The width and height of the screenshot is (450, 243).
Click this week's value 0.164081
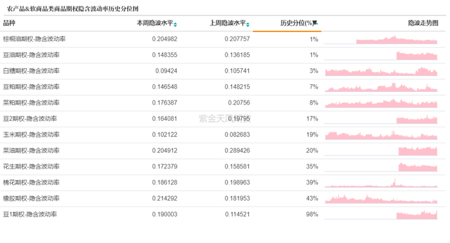165,118
